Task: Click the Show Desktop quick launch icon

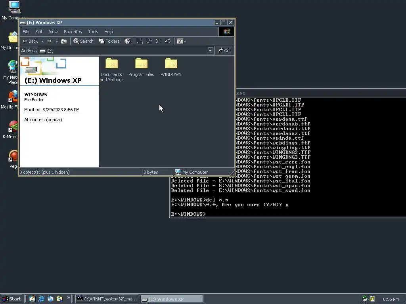Action: [x=32, y=299]
